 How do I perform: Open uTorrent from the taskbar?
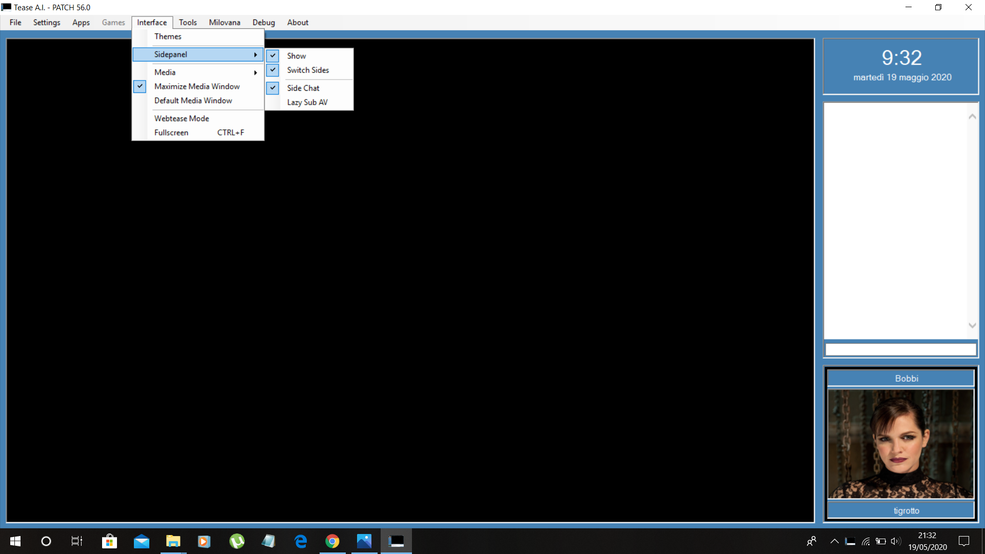pyautogui.click(x=237, y=541)
